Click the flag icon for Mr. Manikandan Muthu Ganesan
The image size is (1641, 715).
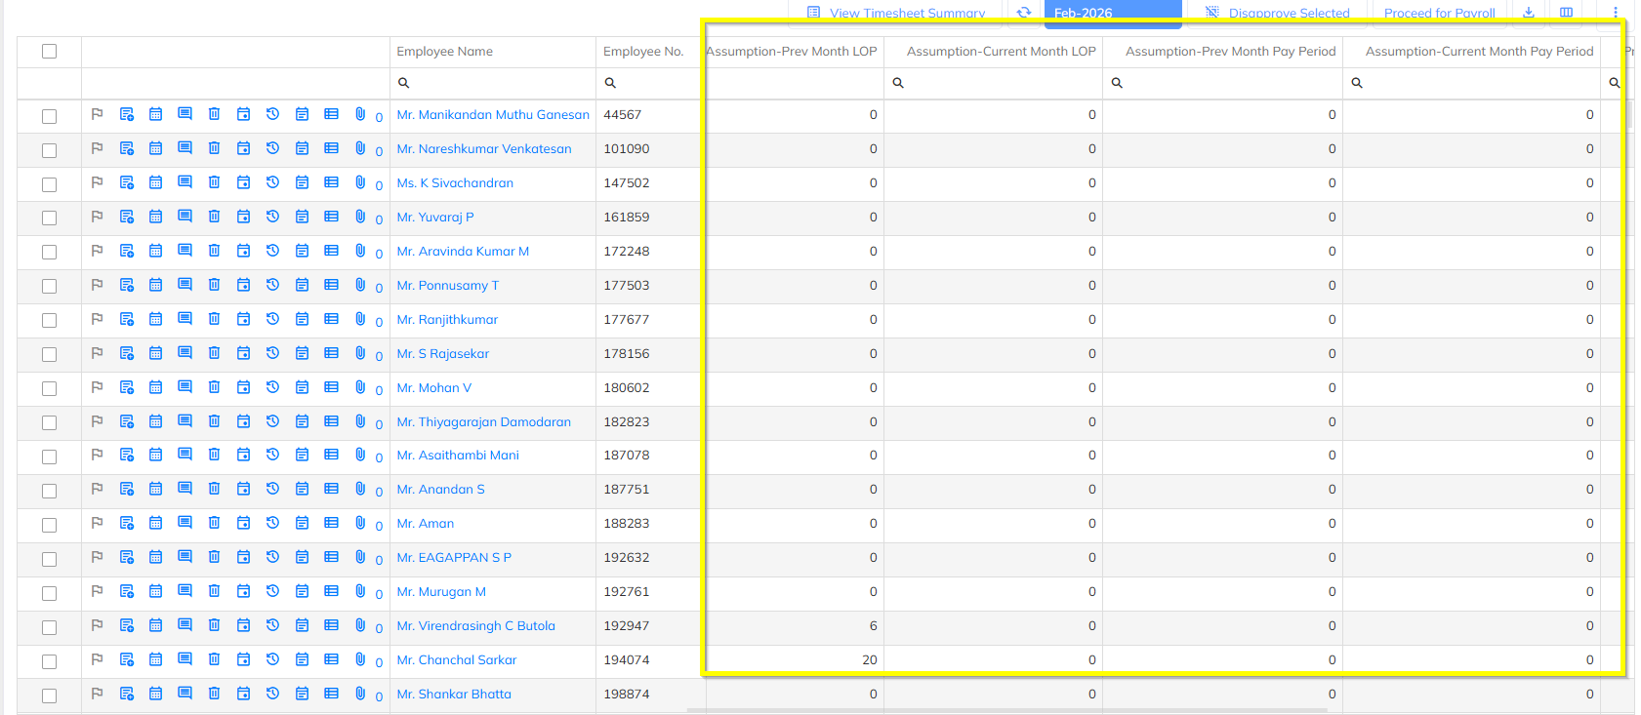[x=97, y=114]
